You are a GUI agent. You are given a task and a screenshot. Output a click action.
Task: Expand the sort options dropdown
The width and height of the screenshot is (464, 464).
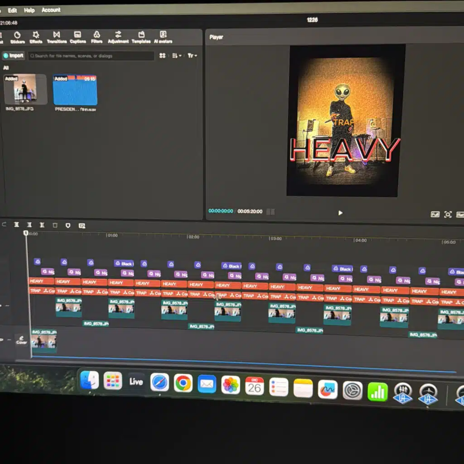(176, 56)
